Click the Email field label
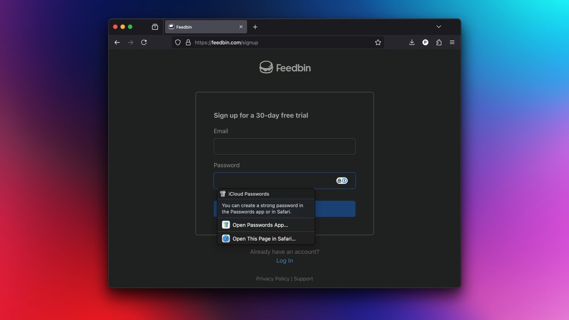The height and width of the screenshot is (320, 569). tap(221, 131)
